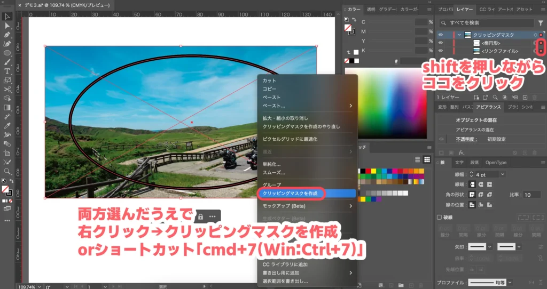Select the Selection tool in toolbar
This screenshot has height=289, width=547.
point(7,17)
